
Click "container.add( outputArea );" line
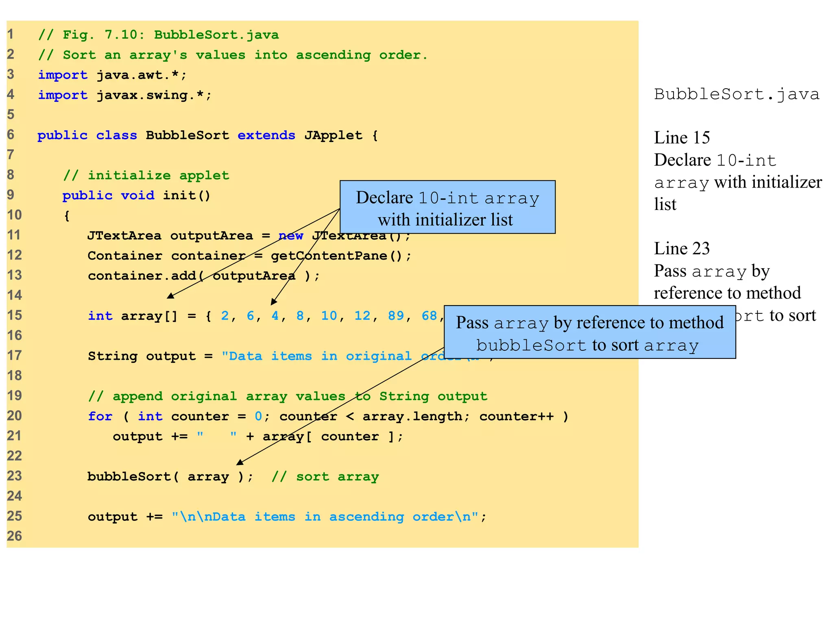pos(204,275)
